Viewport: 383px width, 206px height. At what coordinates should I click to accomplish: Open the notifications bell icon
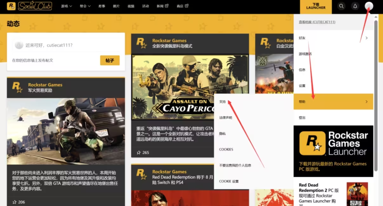[x=355, y=6]
